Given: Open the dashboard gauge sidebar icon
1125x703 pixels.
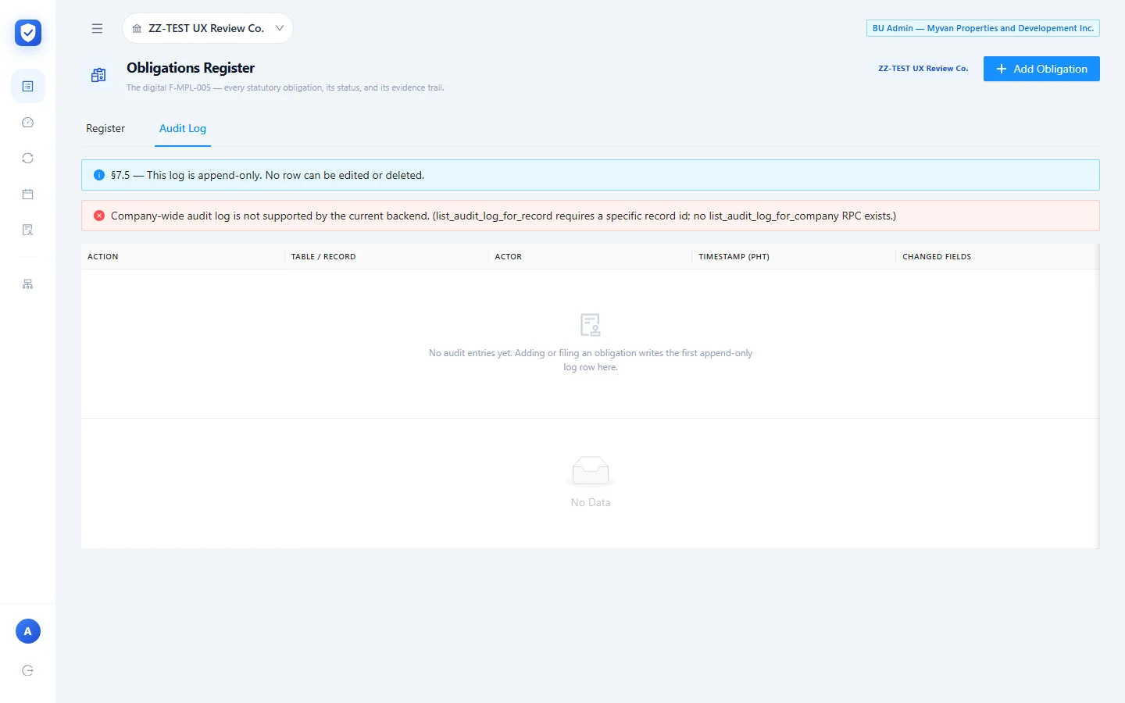Looking at the screenshot, I should [x=28, y=122].
